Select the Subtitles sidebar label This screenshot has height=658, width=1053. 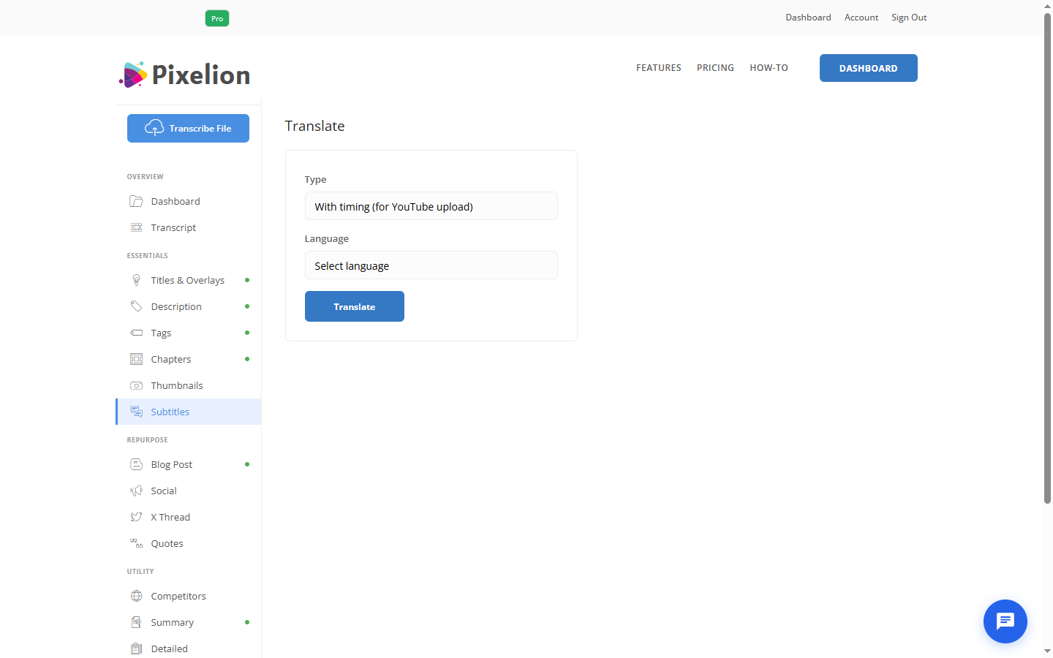coord(170,412)
